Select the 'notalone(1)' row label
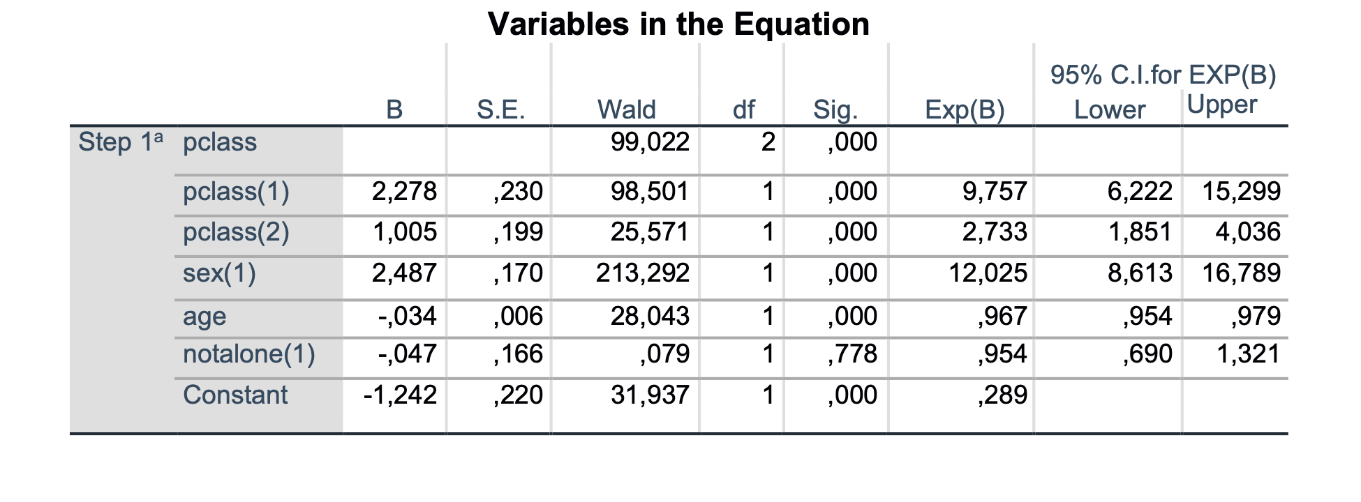The height and width of the screenshot is (502, 1361). point(248,354)
